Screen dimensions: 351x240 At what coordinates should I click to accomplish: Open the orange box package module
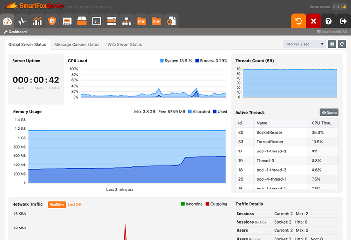(82, 21)
